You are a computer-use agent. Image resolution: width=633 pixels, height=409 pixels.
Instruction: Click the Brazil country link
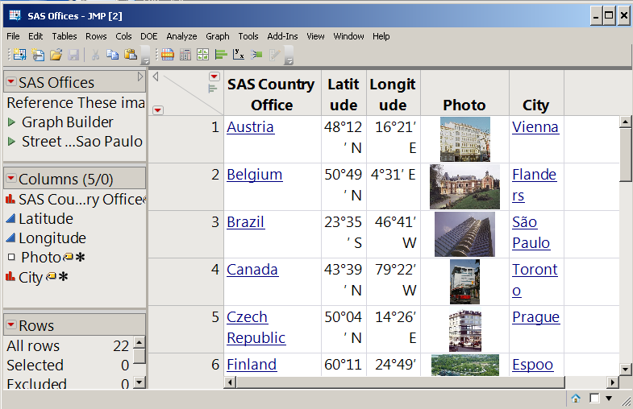click(x=245, y=222)
